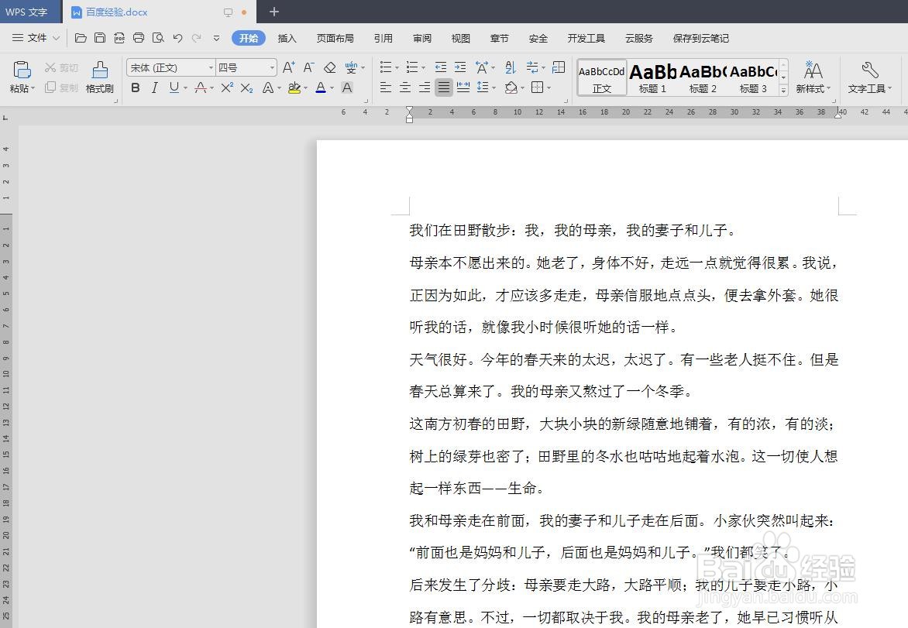Apply the 标题 3 style
This screenshot has height=628, width=908.
pos(753,77)
